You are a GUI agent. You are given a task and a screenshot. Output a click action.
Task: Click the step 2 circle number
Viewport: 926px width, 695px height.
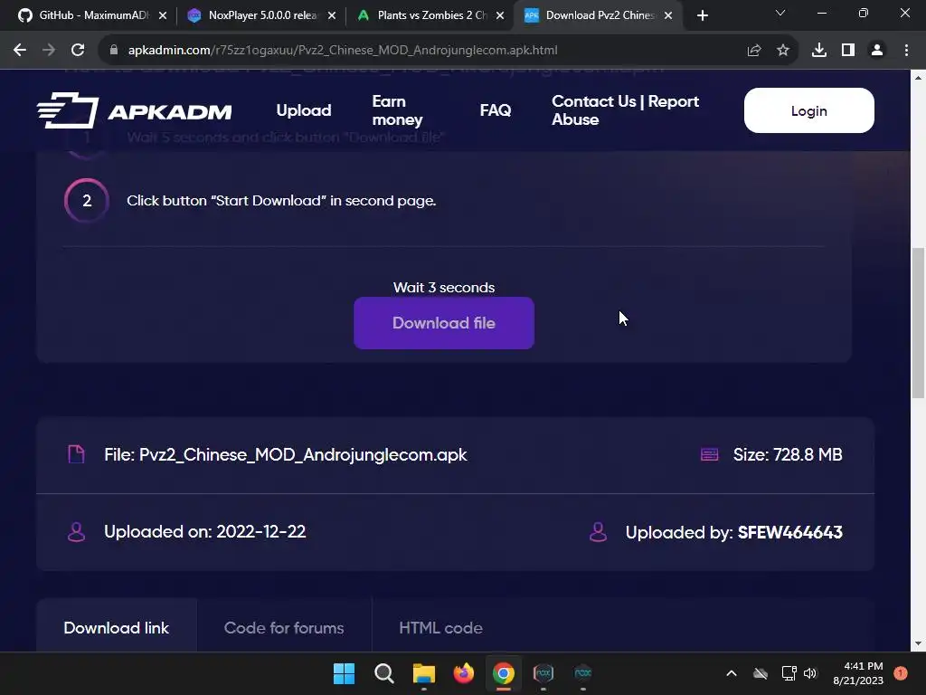tap(87, 200)
